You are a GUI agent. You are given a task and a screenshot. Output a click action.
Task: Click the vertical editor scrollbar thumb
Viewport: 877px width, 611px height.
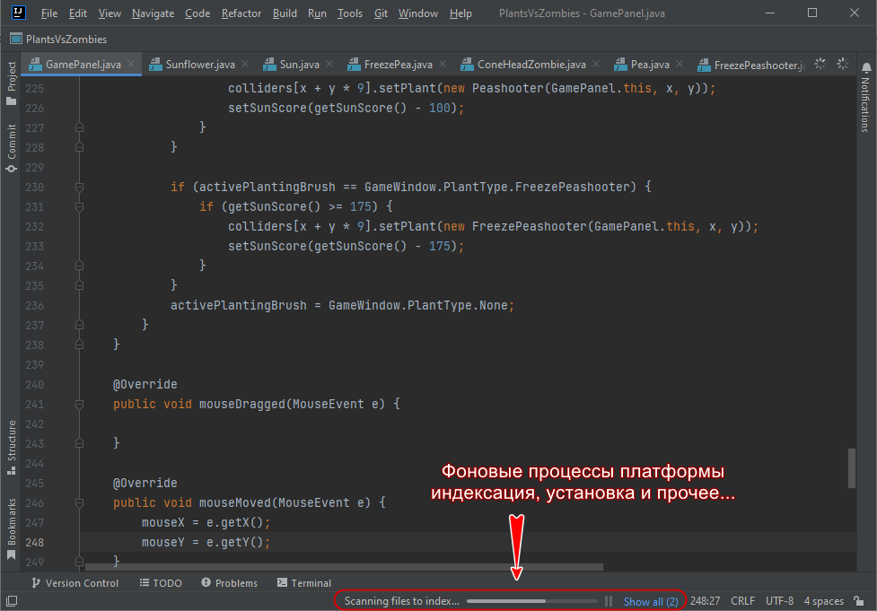(x=851, y=467)
